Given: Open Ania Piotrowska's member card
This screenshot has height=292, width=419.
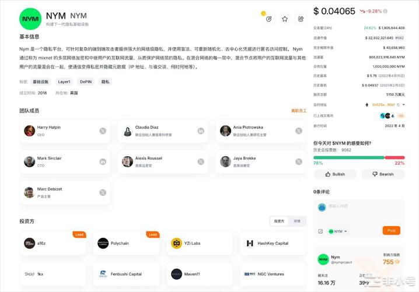Looking at the screenshot, I should 261,131.
